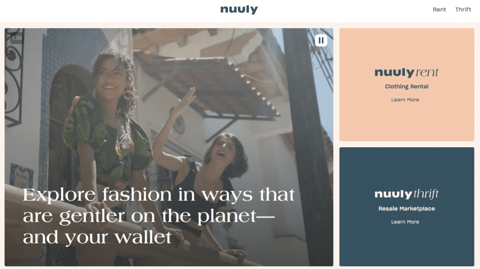
Task: Click the navy Resale Marketplace card background
Action: (x=406, y=245)
